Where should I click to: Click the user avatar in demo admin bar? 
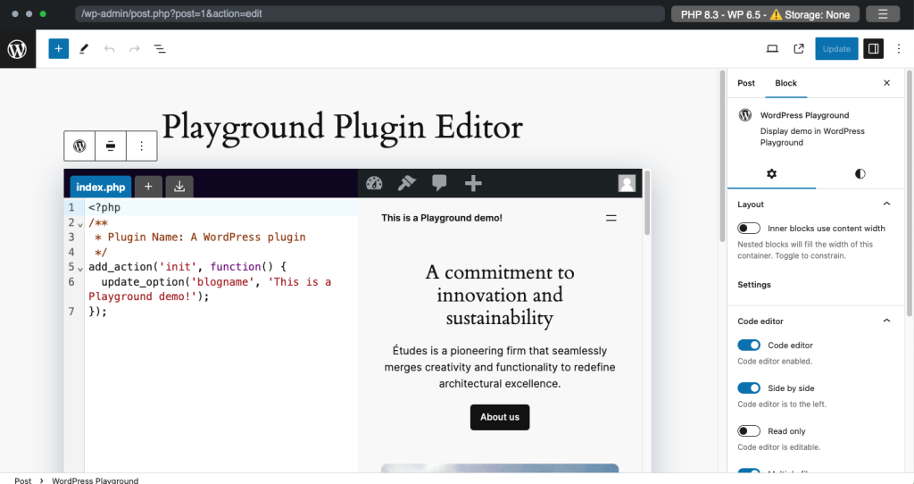(627, 183)
